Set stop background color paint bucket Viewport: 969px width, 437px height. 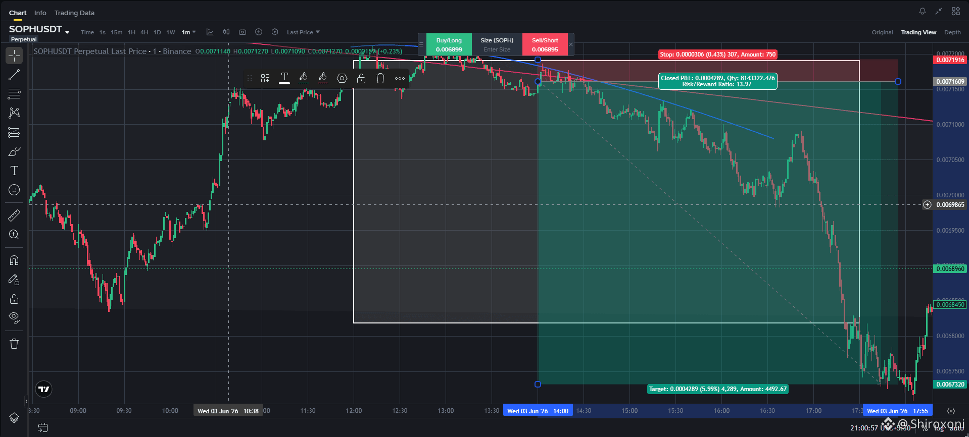tap(323, 78)
